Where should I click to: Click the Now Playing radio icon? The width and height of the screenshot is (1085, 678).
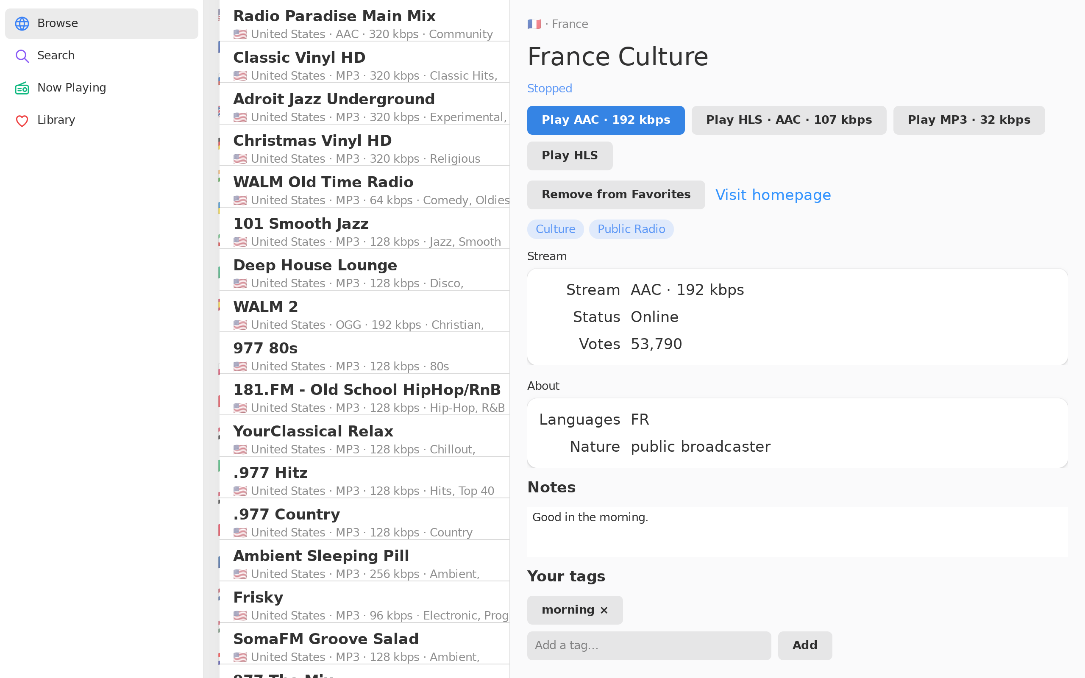pos(22,88)
